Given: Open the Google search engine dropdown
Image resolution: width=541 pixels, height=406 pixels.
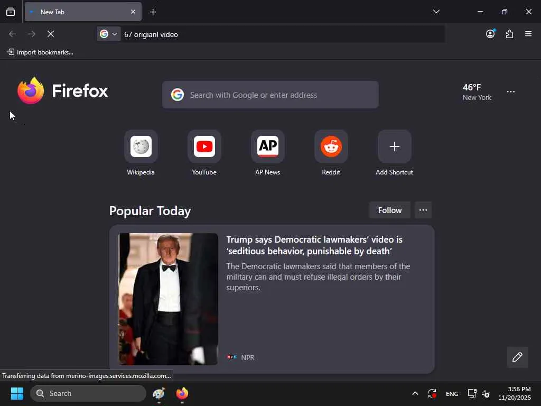Looking at the screenshot, I should pyautogui.click(x=109, y=34).
